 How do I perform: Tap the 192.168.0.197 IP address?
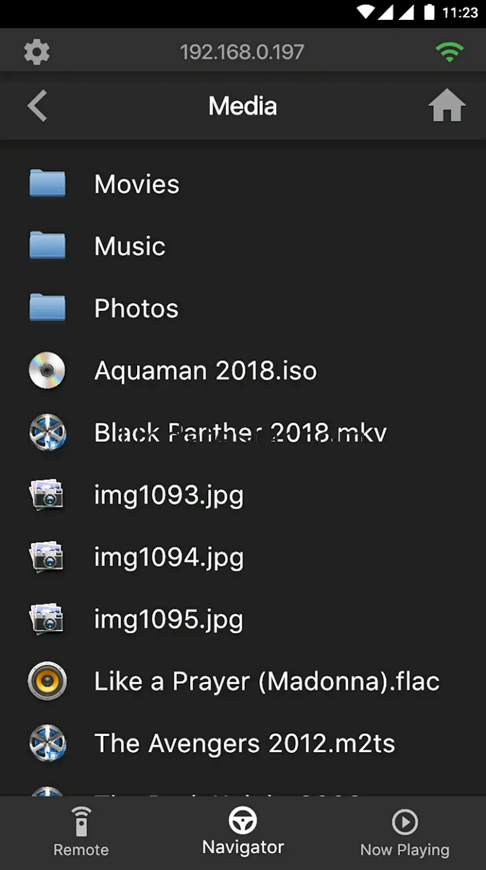pyautogui.click(x=242, y=52)
